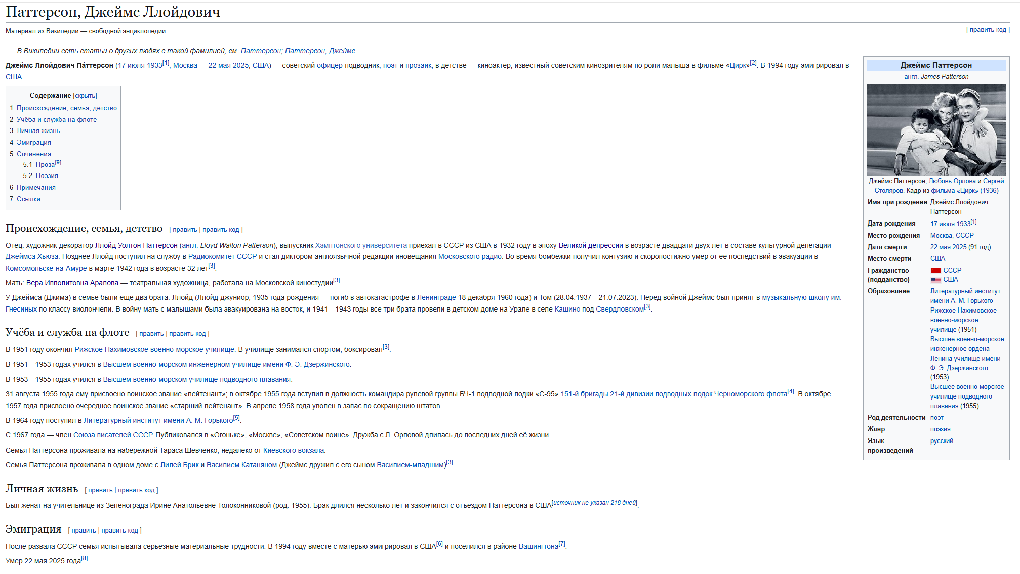This screenshot has width=1020, height=574.
Task: Click править код beside Эмиграция heading
Action: click(x=119, y=531)
